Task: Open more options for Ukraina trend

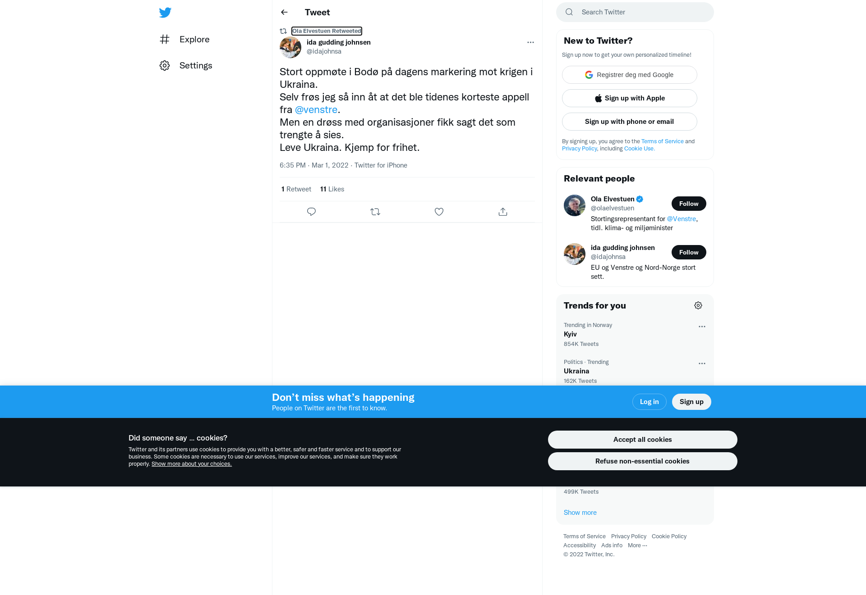Action: point(702,363)
